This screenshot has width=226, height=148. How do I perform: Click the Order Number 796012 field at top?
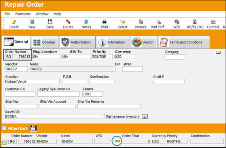[23, 56]
